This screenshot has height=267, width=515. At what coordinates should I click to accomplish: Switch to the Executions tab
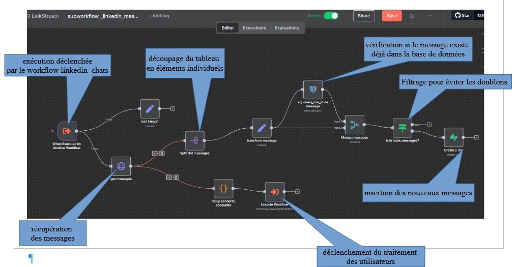point(254,28)
